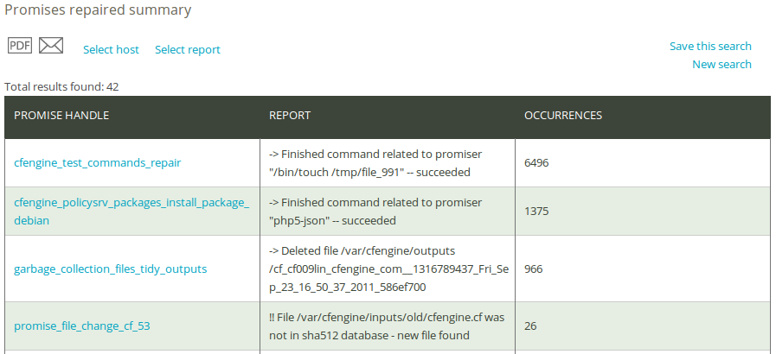
Task: Click the PDF export icon
Action: [x=19, y=46]
